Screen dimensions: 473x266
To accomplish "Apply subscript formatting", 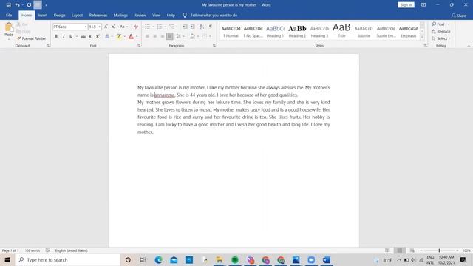I will click(x=90, y=36).
